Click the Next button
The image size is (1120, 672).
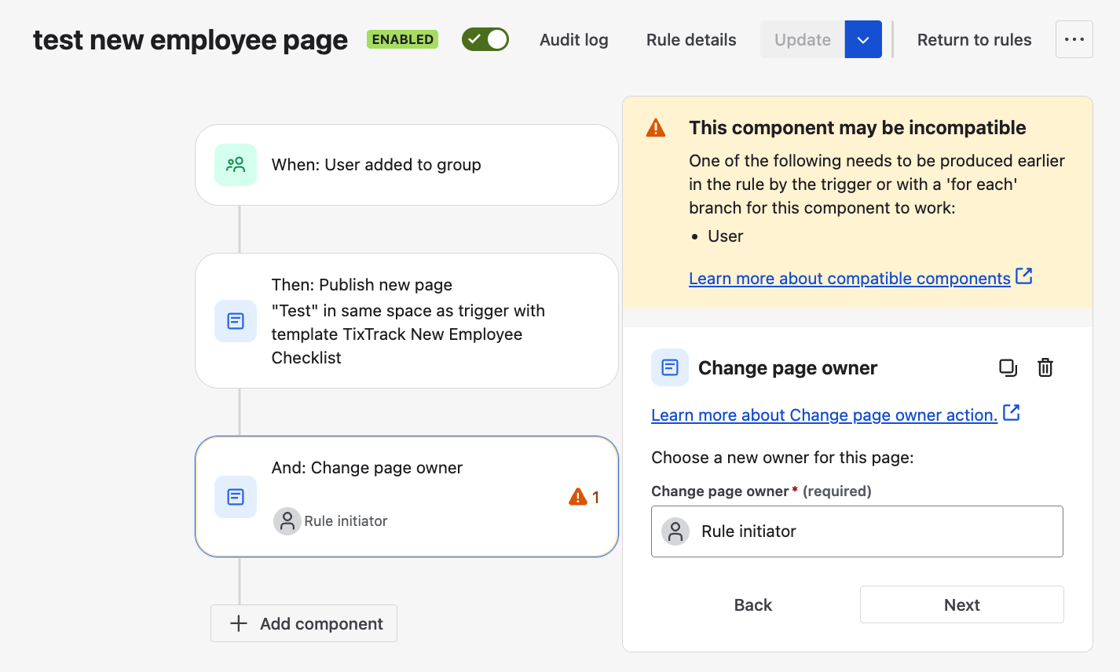962,604
